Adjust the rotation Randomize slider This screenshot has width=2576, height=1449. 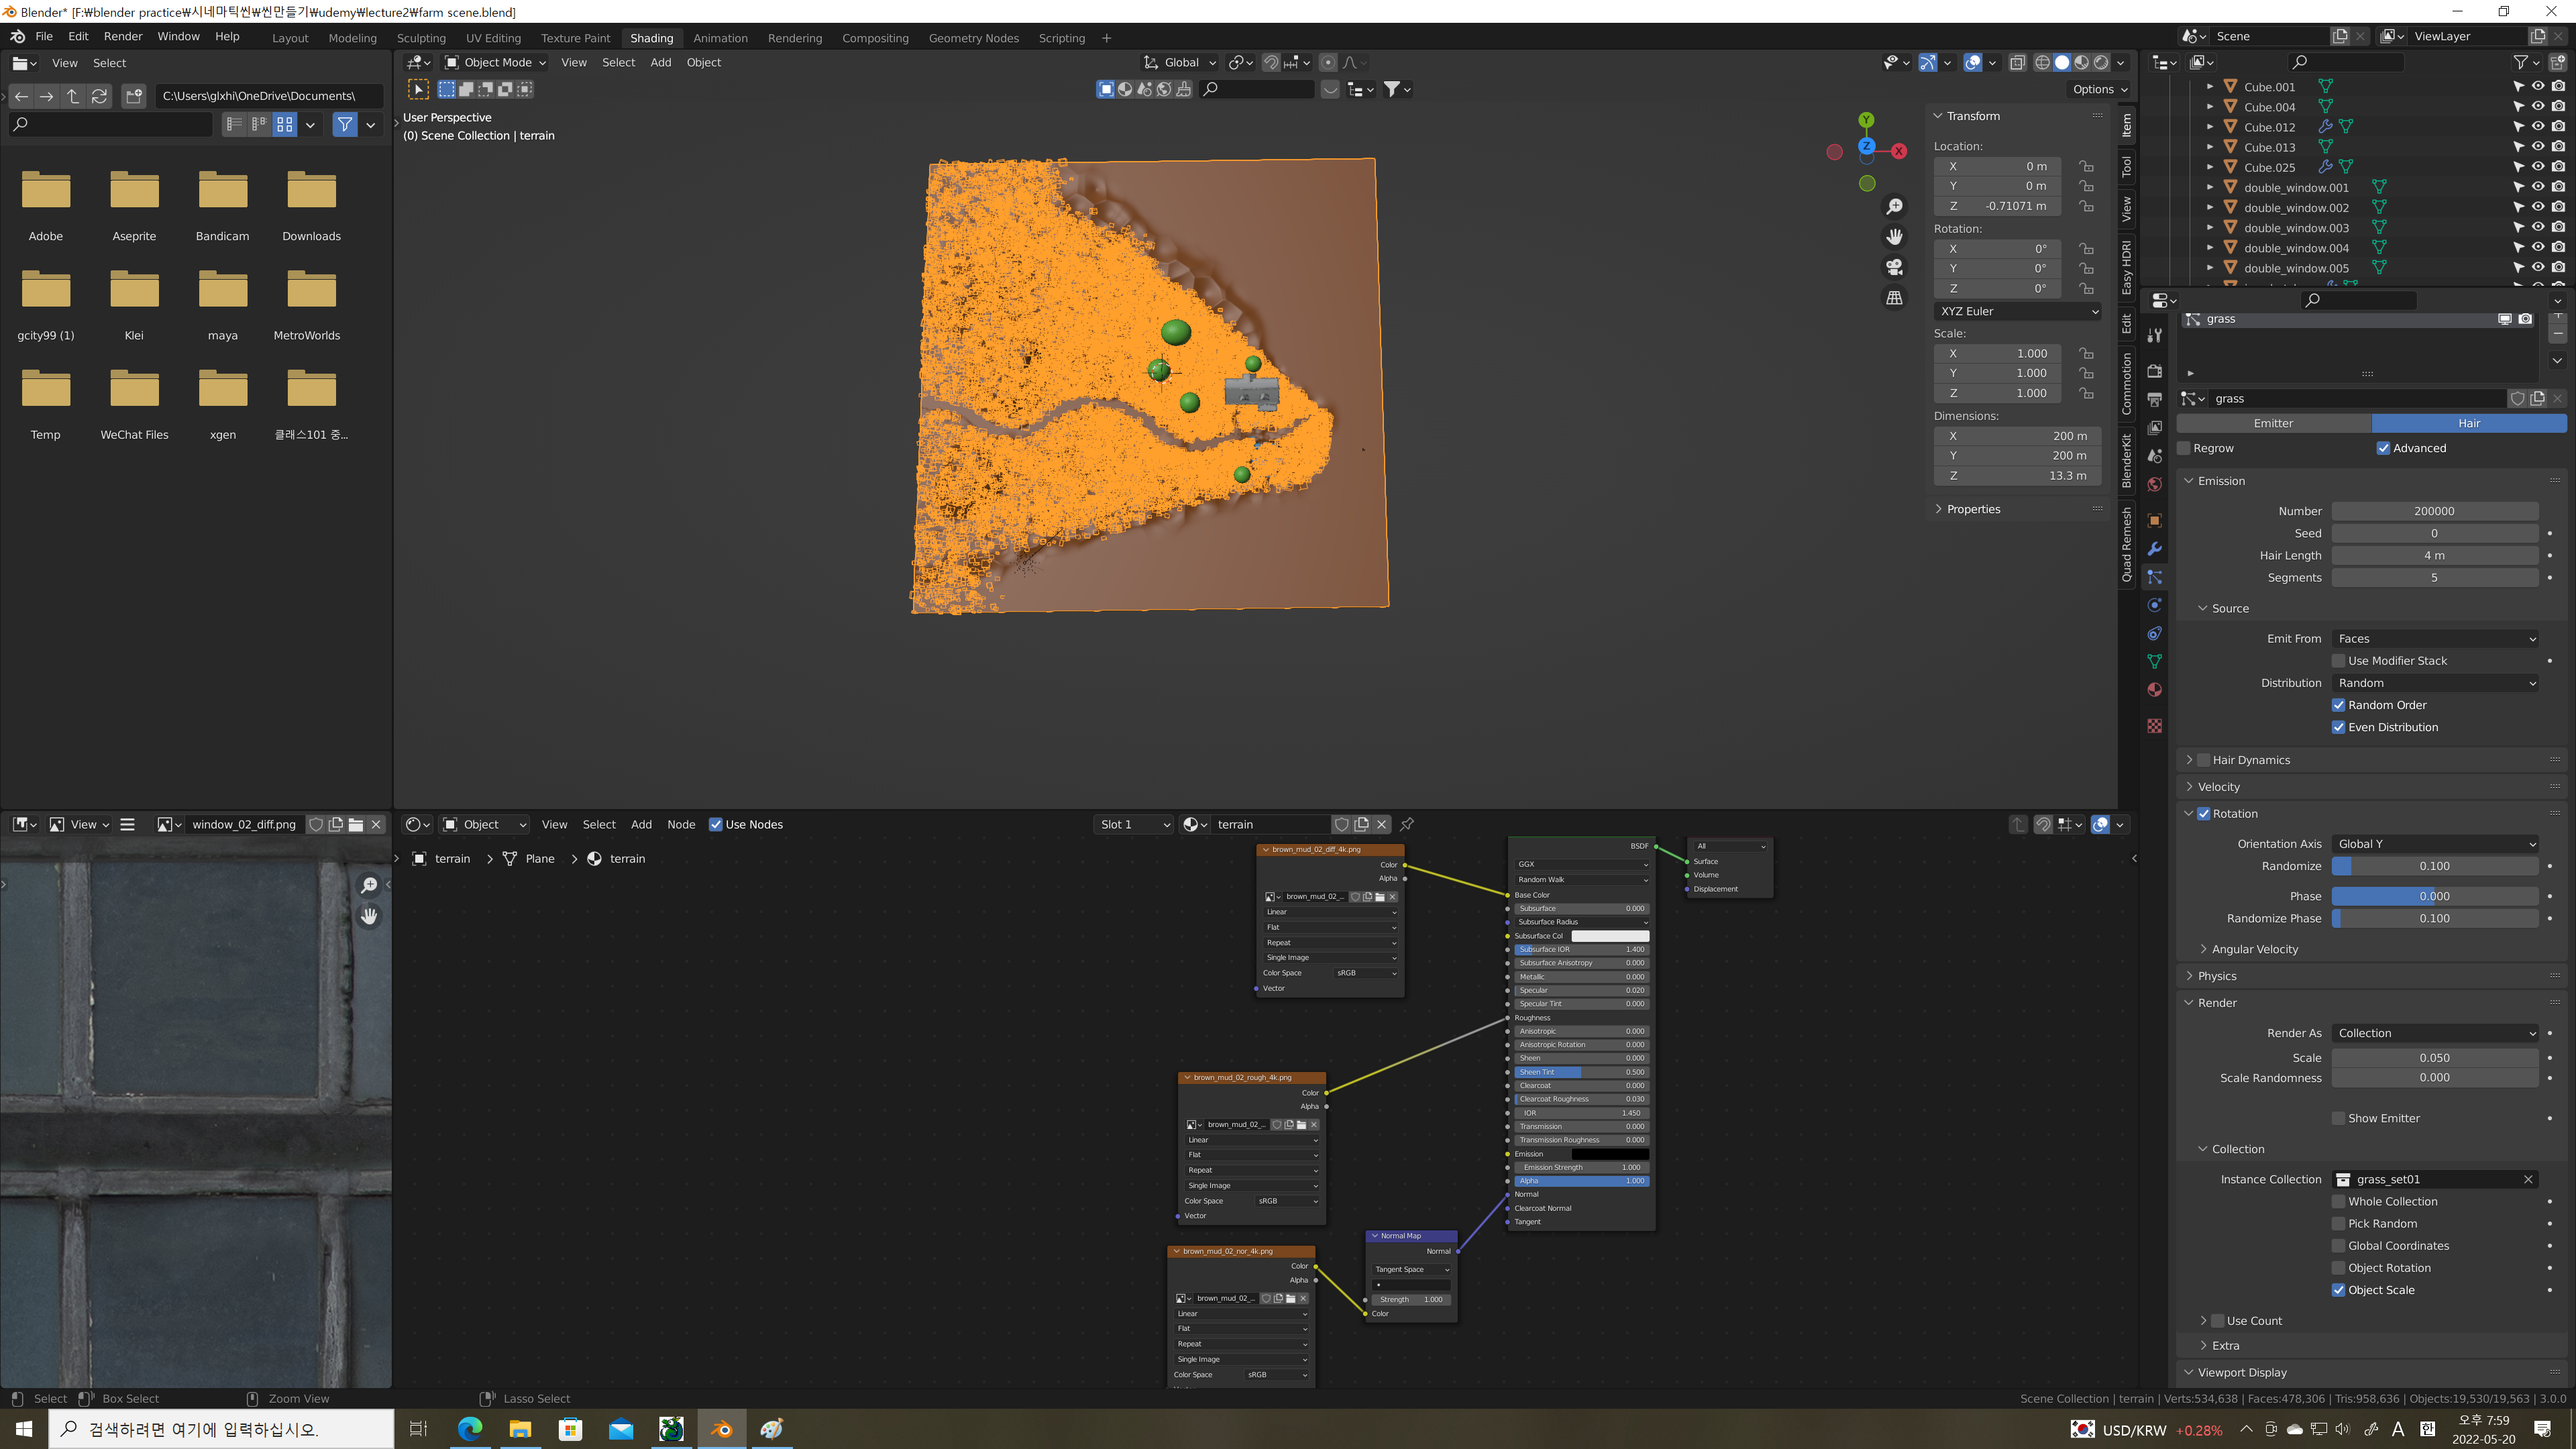tap(2435, 866)
